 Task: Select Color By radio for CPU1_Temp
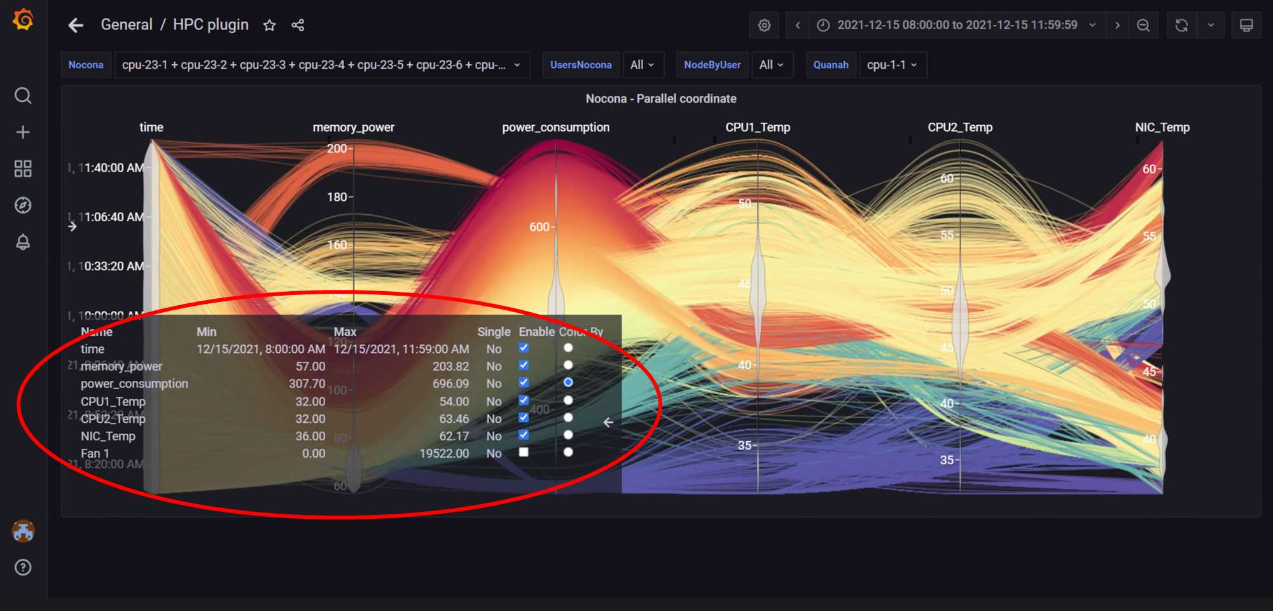tap(568, 400)
